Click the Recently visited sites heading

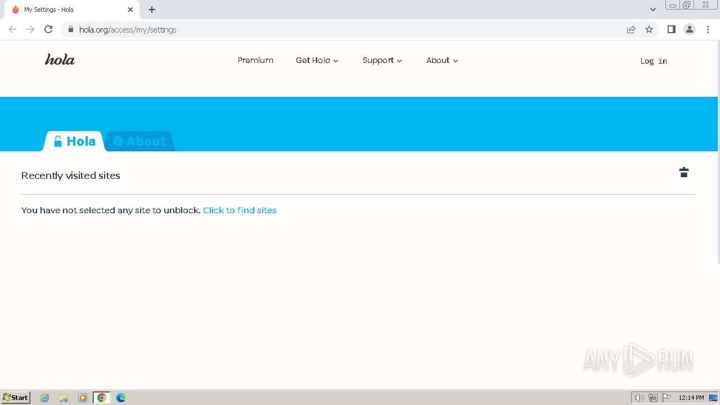tap(71, 175)
